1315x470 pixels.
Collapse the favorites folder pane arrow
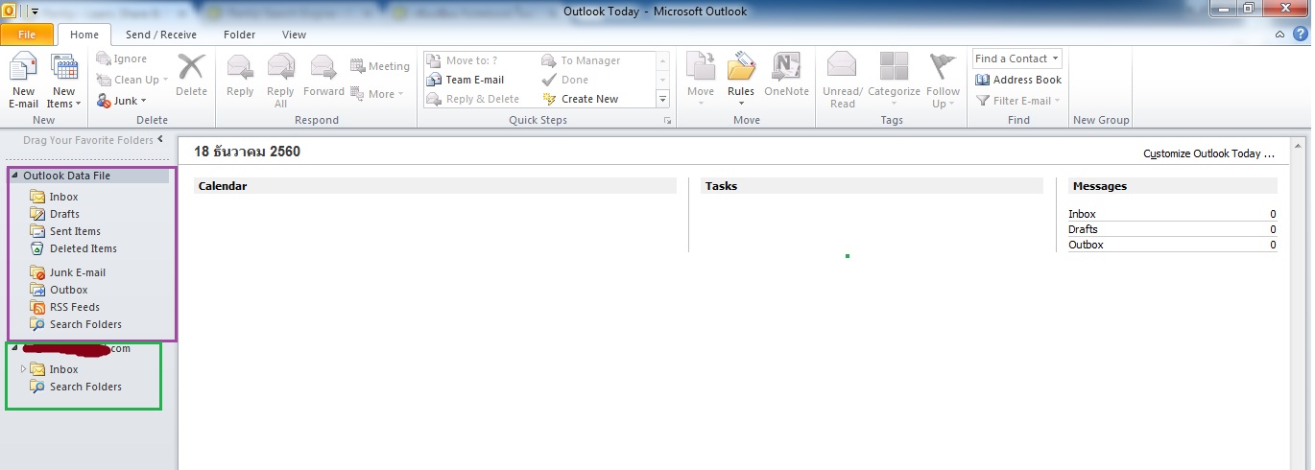(160, 140)
